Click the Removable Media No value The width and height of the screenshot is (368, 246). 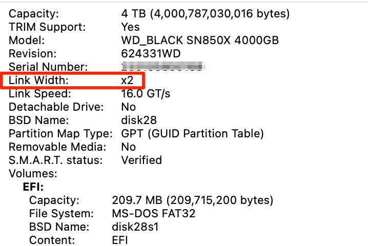point(128,147)
